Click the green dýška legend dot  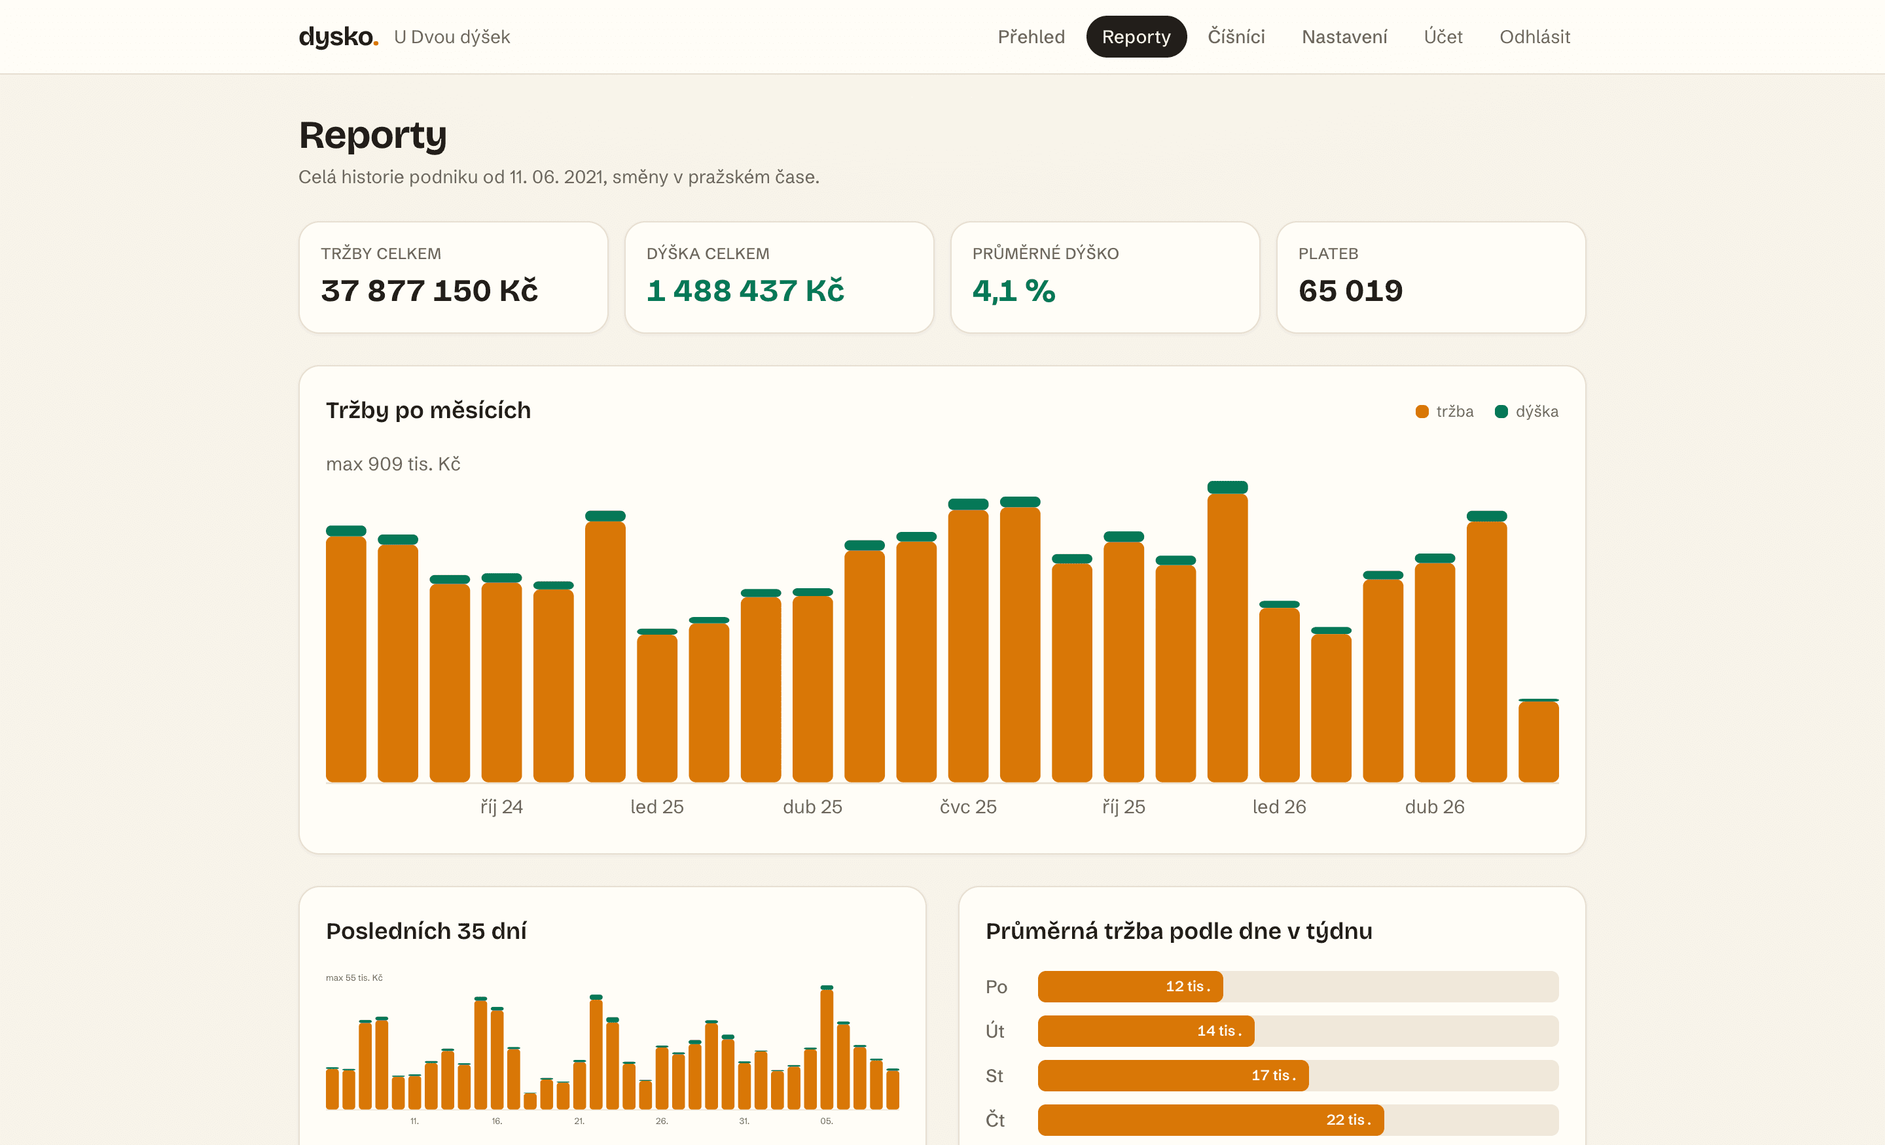tap(1501, 412)
